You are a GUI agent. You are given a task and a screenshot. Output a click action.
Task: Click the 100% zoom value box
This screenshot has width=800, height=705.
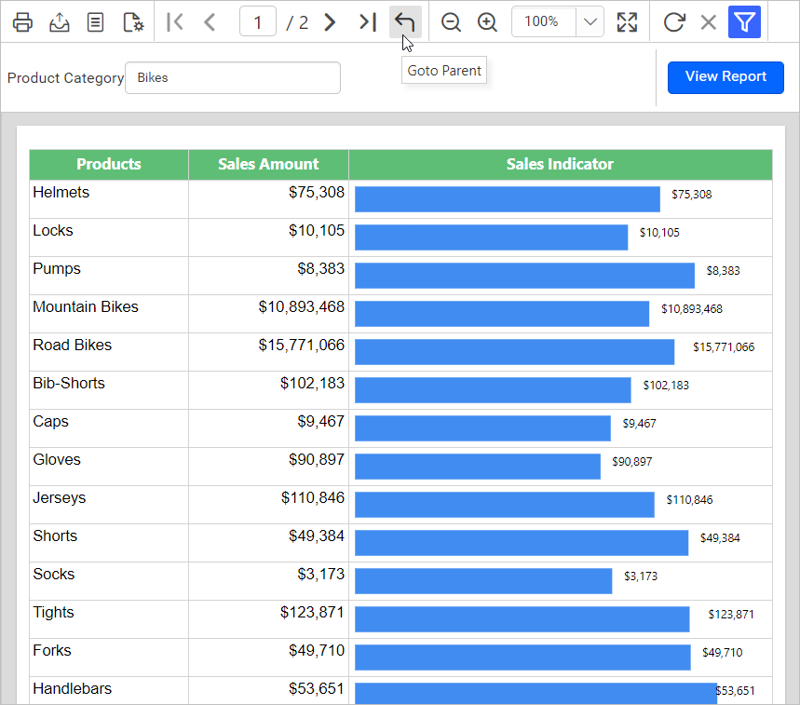(x=544, y=22)
